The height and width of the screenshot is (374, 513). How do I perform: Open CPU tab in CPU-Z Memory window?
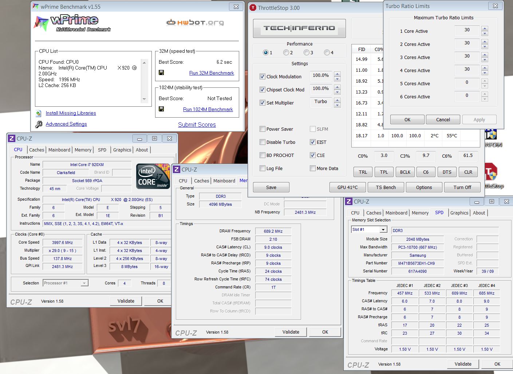pyautogui.click(x=183, y=181)
